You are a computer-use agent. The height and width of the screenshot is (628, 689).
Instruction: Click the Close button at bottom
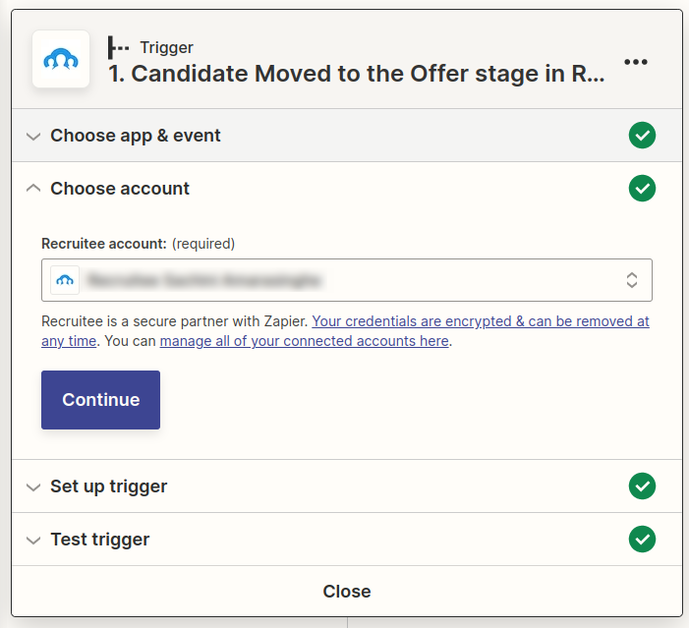tap(347, 592)
